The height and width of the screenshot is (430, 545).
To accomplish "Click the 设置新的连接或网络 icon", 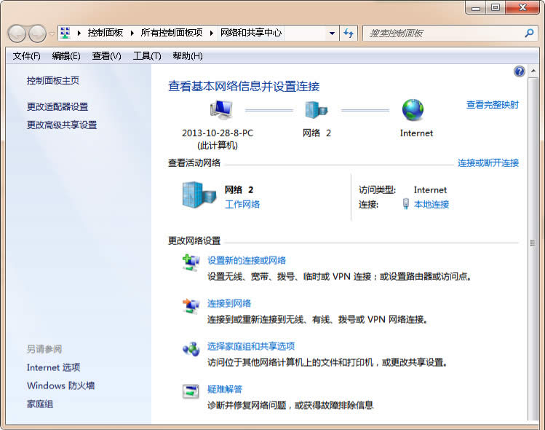I will pos(191,263).
